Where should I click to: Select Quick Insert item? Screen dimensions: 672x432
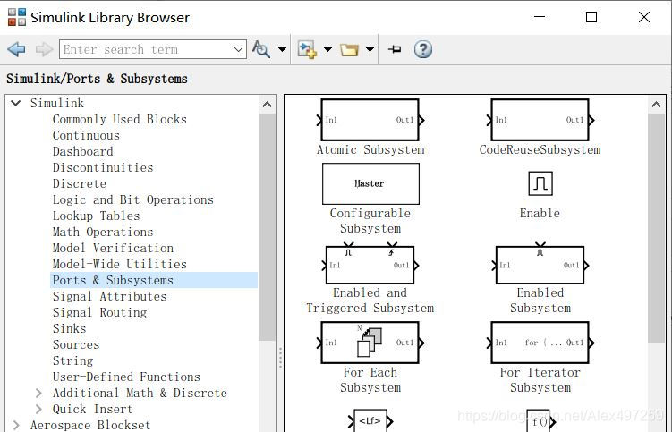click(x=92, y=410)
